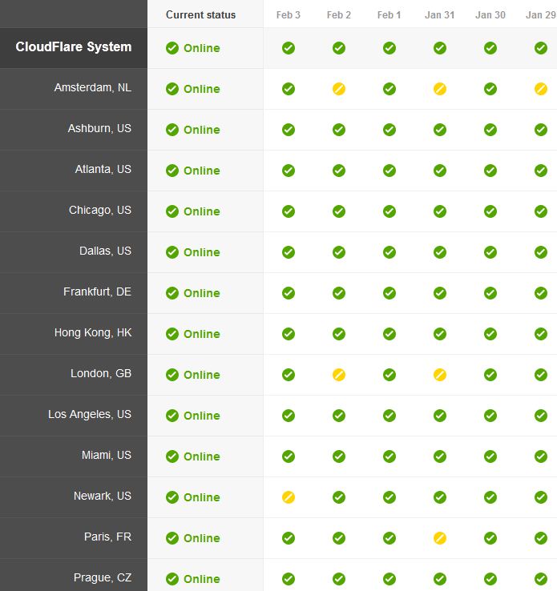Screen dimensions: 557x591
Task: Click Amsterdam's yellow warning icon for Jan 29
Action: click(541, 89)
